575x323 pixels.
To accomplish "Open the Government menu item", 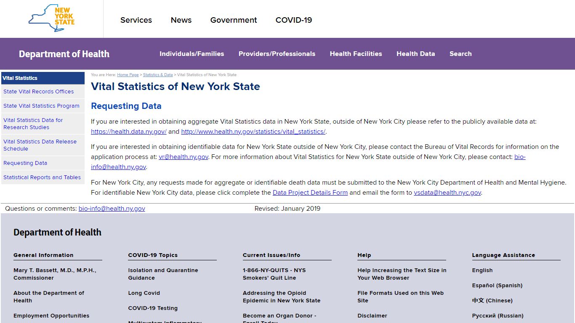I will (234, 20).
